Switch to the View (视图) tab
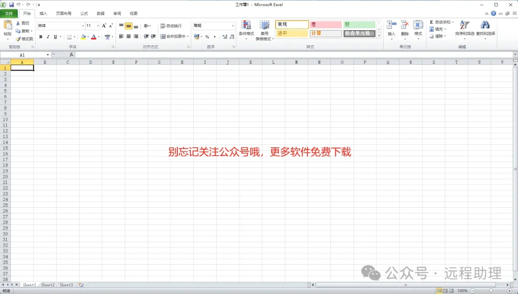This screenshot has height=294, width=518. 133,13
